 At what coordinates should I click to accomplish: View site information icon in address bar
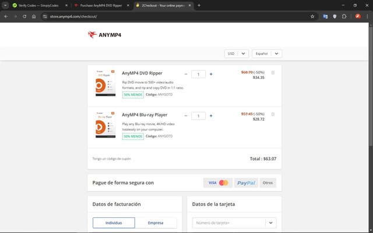tap(45, 16)
